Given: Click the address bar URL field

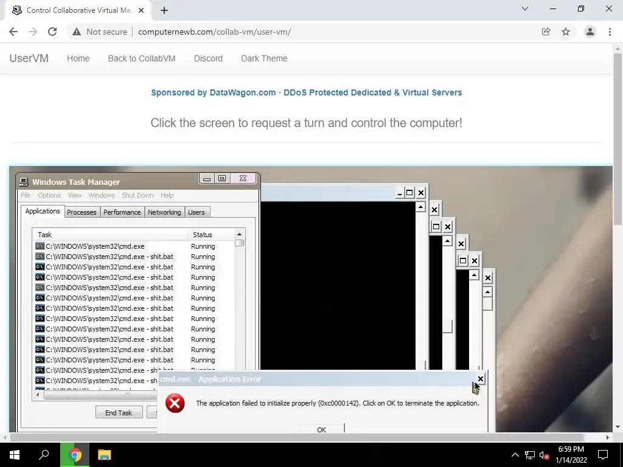Looking at the screenshot, I should coord(215,32).
